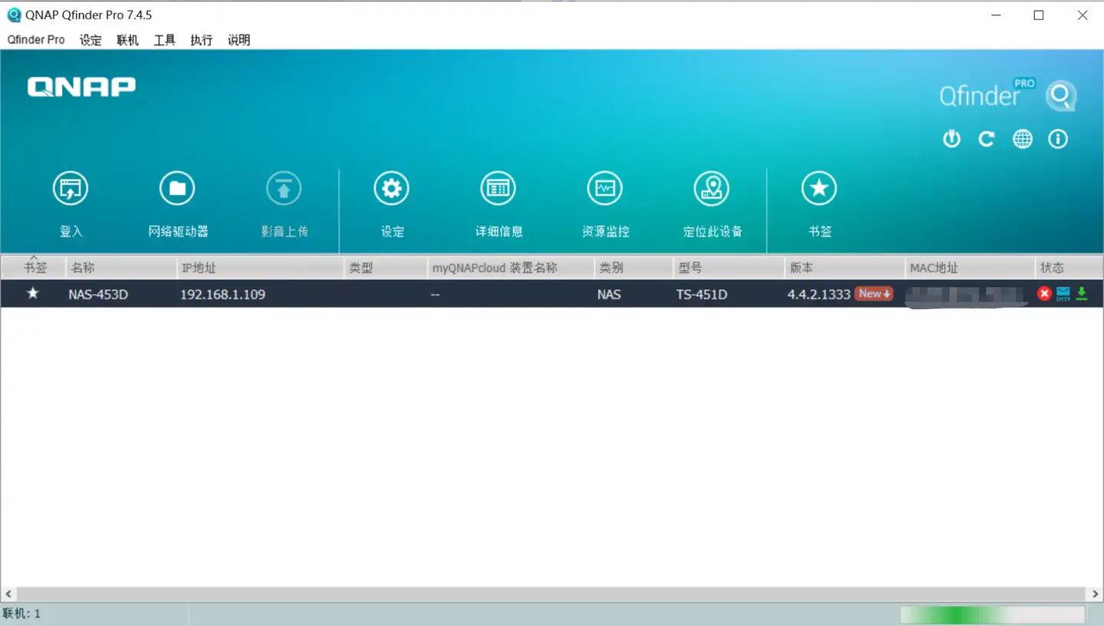The image size is (1104, 626).
Task: Open the 执行 menu
Action: tap(202, 40)
